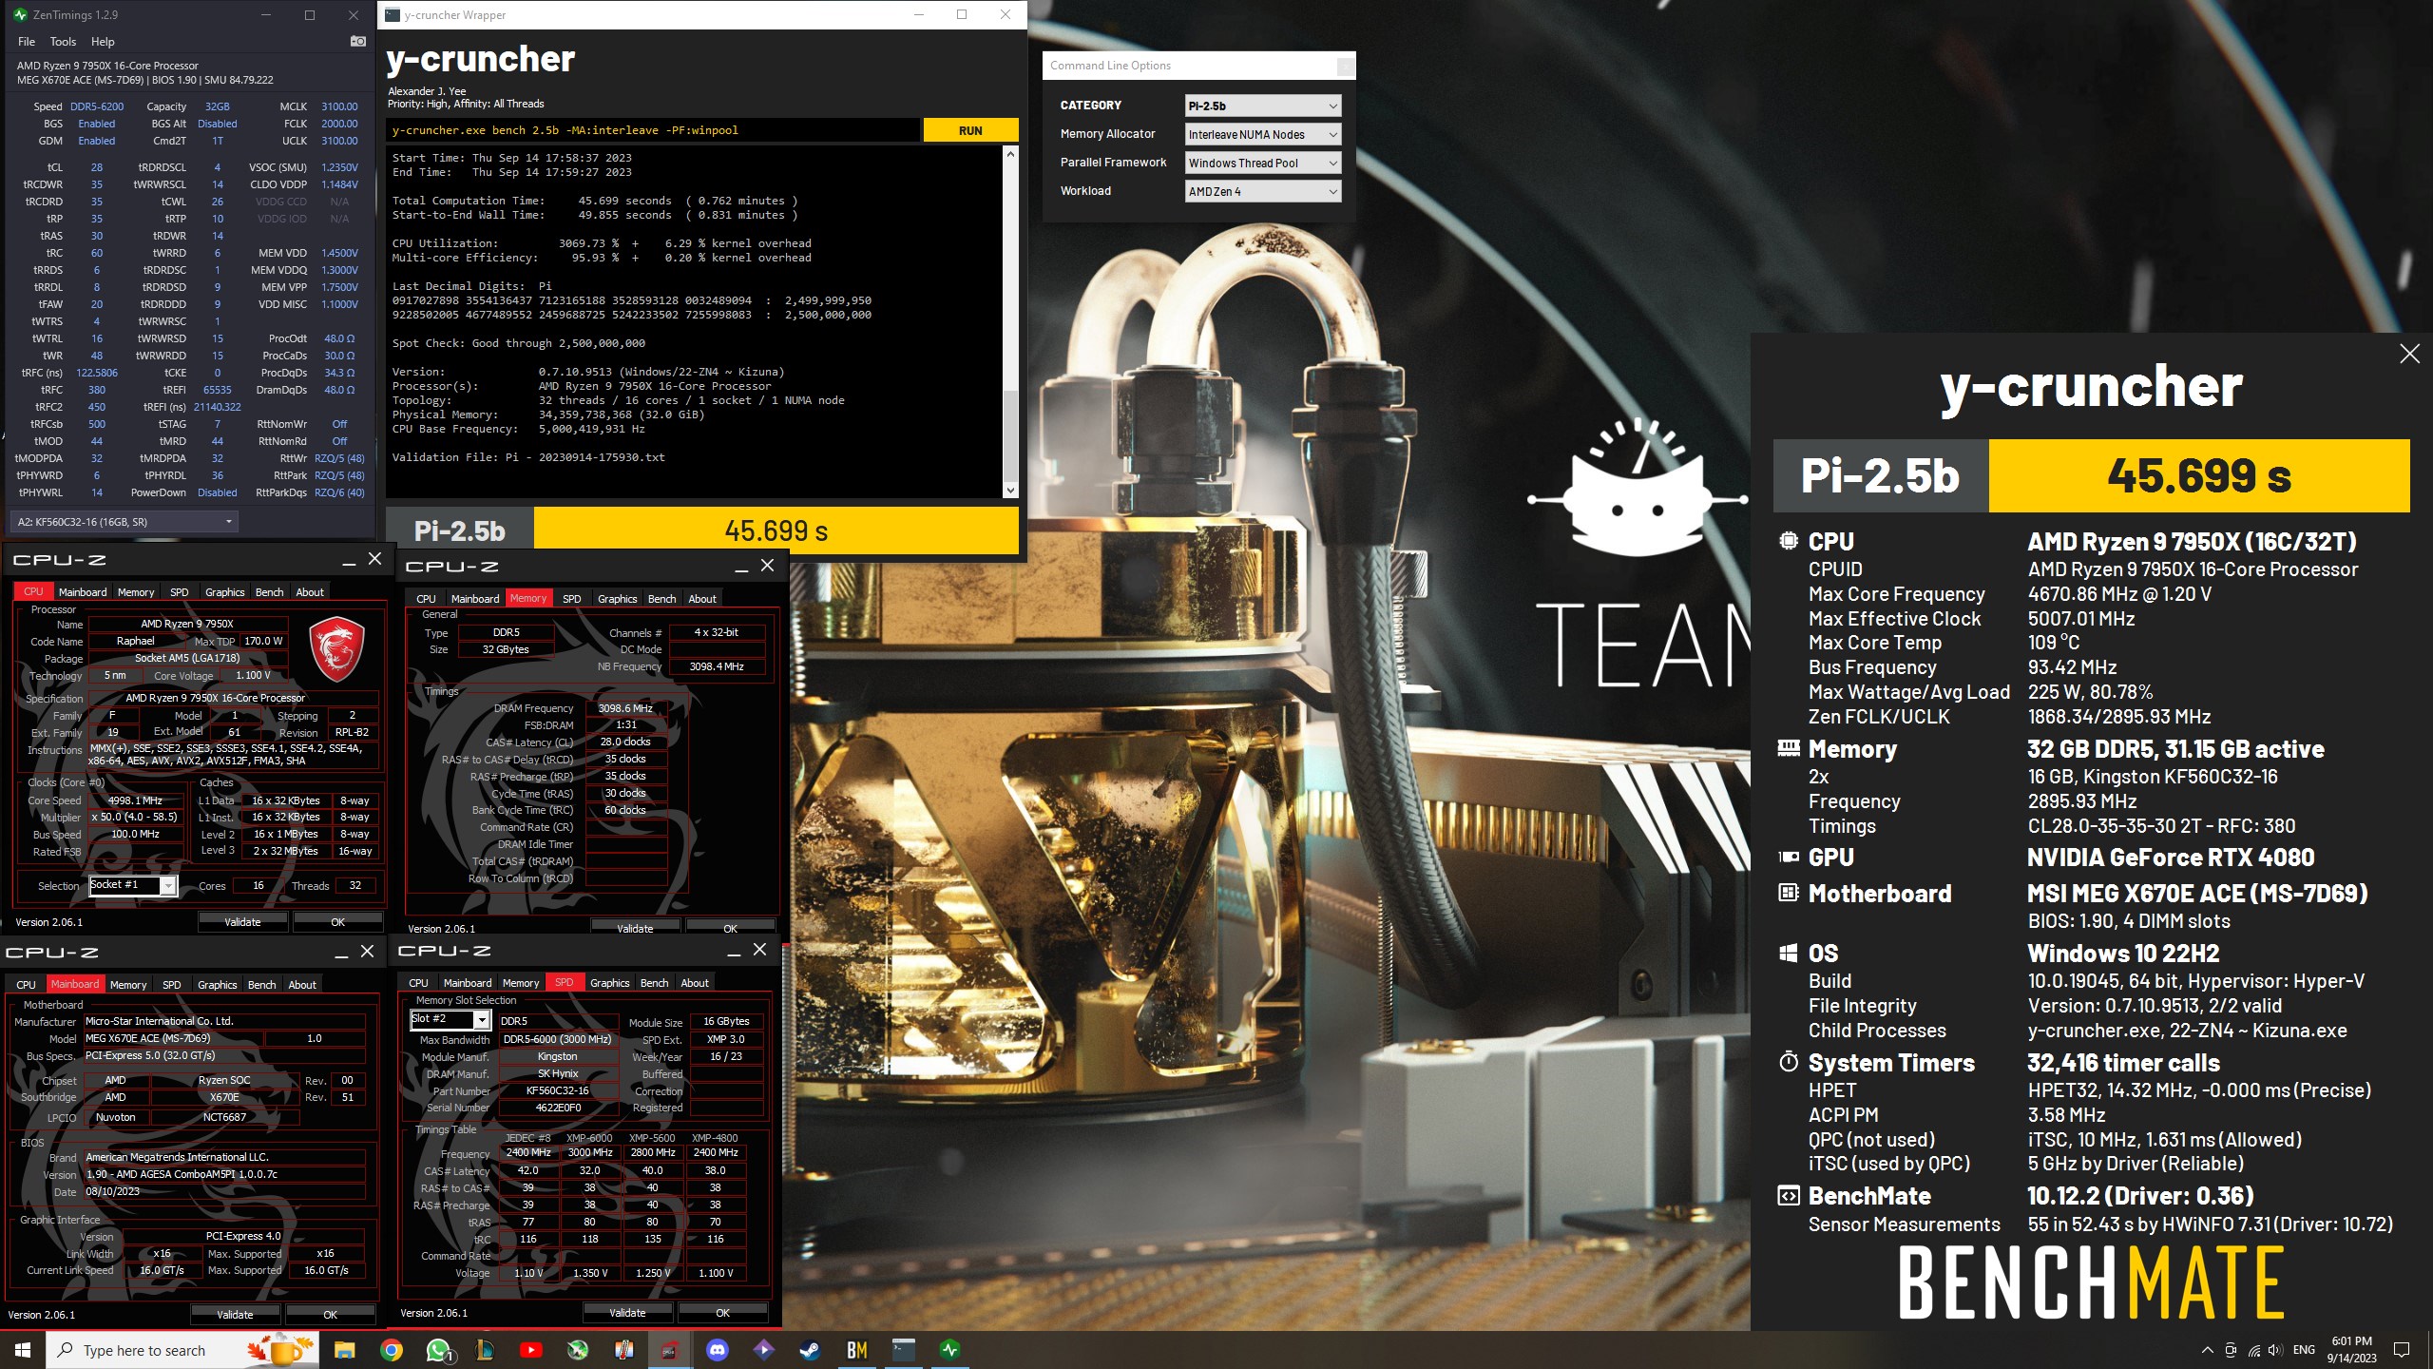The image size is (2433, 1369).
Task: Open File Explorer from the taskbar
Action: (x=344, y=1350)
